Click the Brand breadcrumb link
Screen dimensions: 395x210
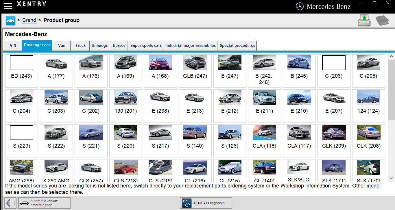click(x=29, y=20)
